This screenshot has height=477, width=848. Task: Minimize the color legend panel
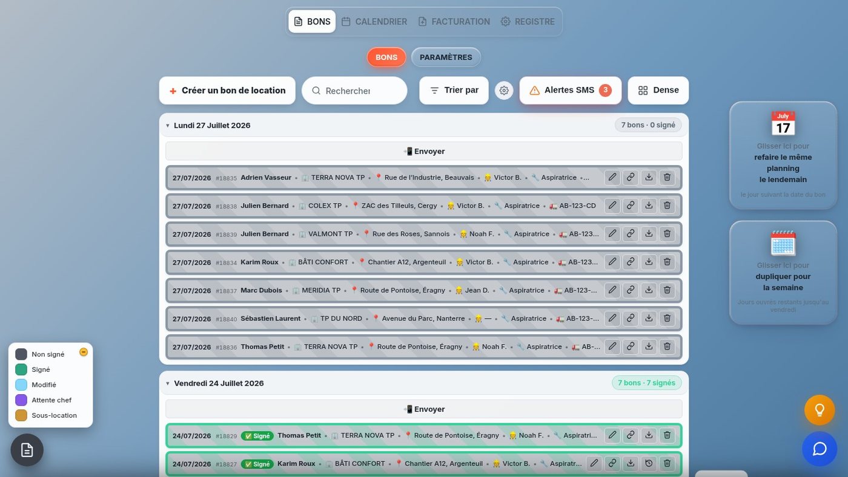pos(84,352)
